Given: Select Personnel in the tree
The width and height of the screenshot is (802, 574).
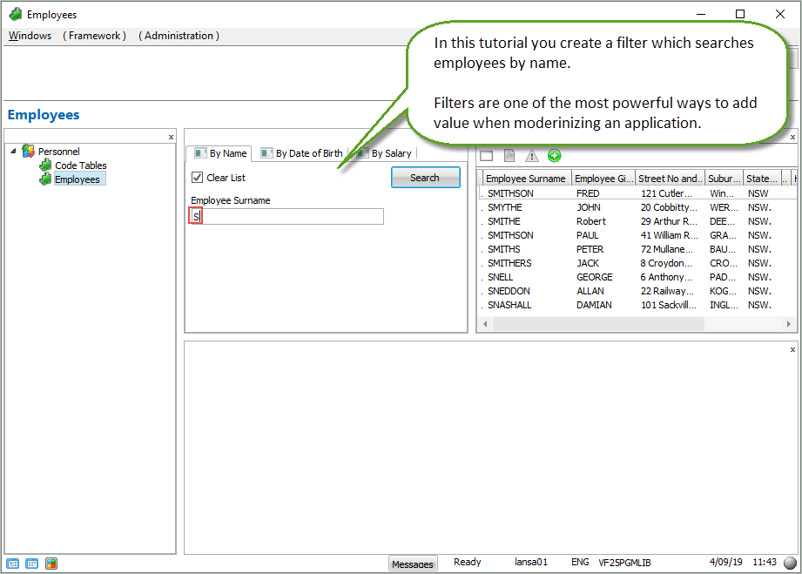Looking at the screenshot, I should 59,152.
